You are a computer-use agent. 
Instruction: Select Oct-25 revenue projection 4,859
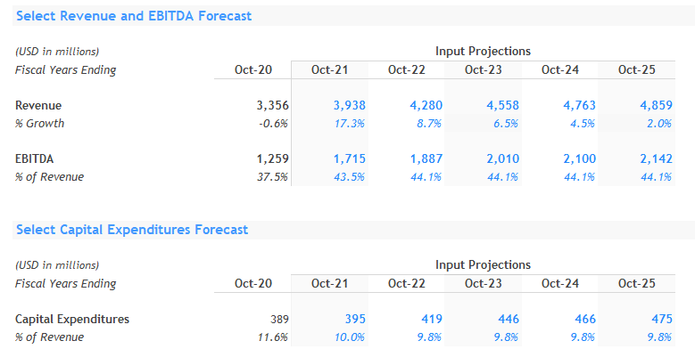coord(656,105)
